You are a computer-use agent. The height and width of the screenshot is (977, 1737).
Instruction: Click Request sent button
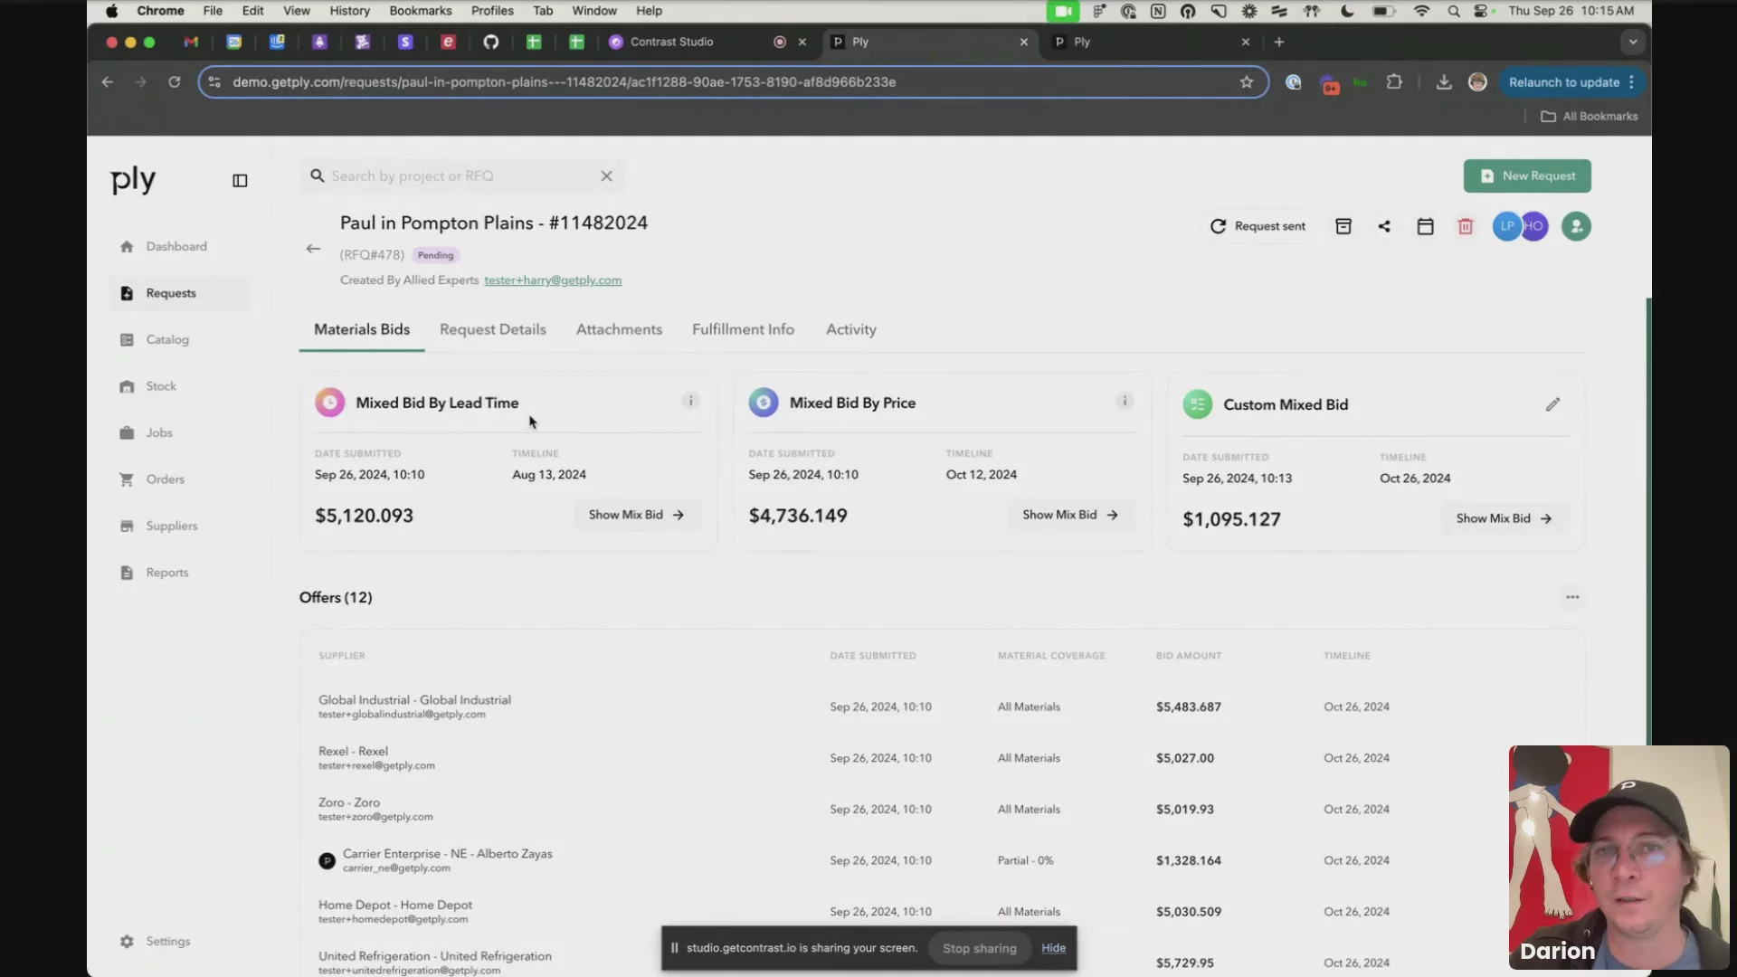[1258, 226]
